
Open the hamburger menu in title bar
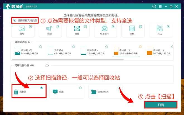tap(160, 6)
